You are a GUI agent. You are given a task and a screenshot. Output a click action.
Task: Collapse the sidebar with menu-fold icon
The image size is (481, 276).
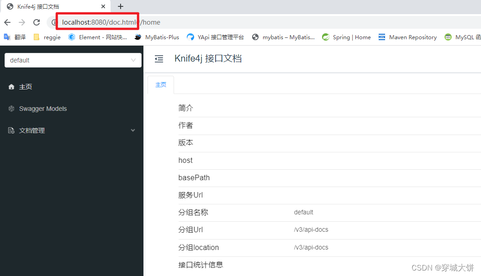tap(159, 59)
